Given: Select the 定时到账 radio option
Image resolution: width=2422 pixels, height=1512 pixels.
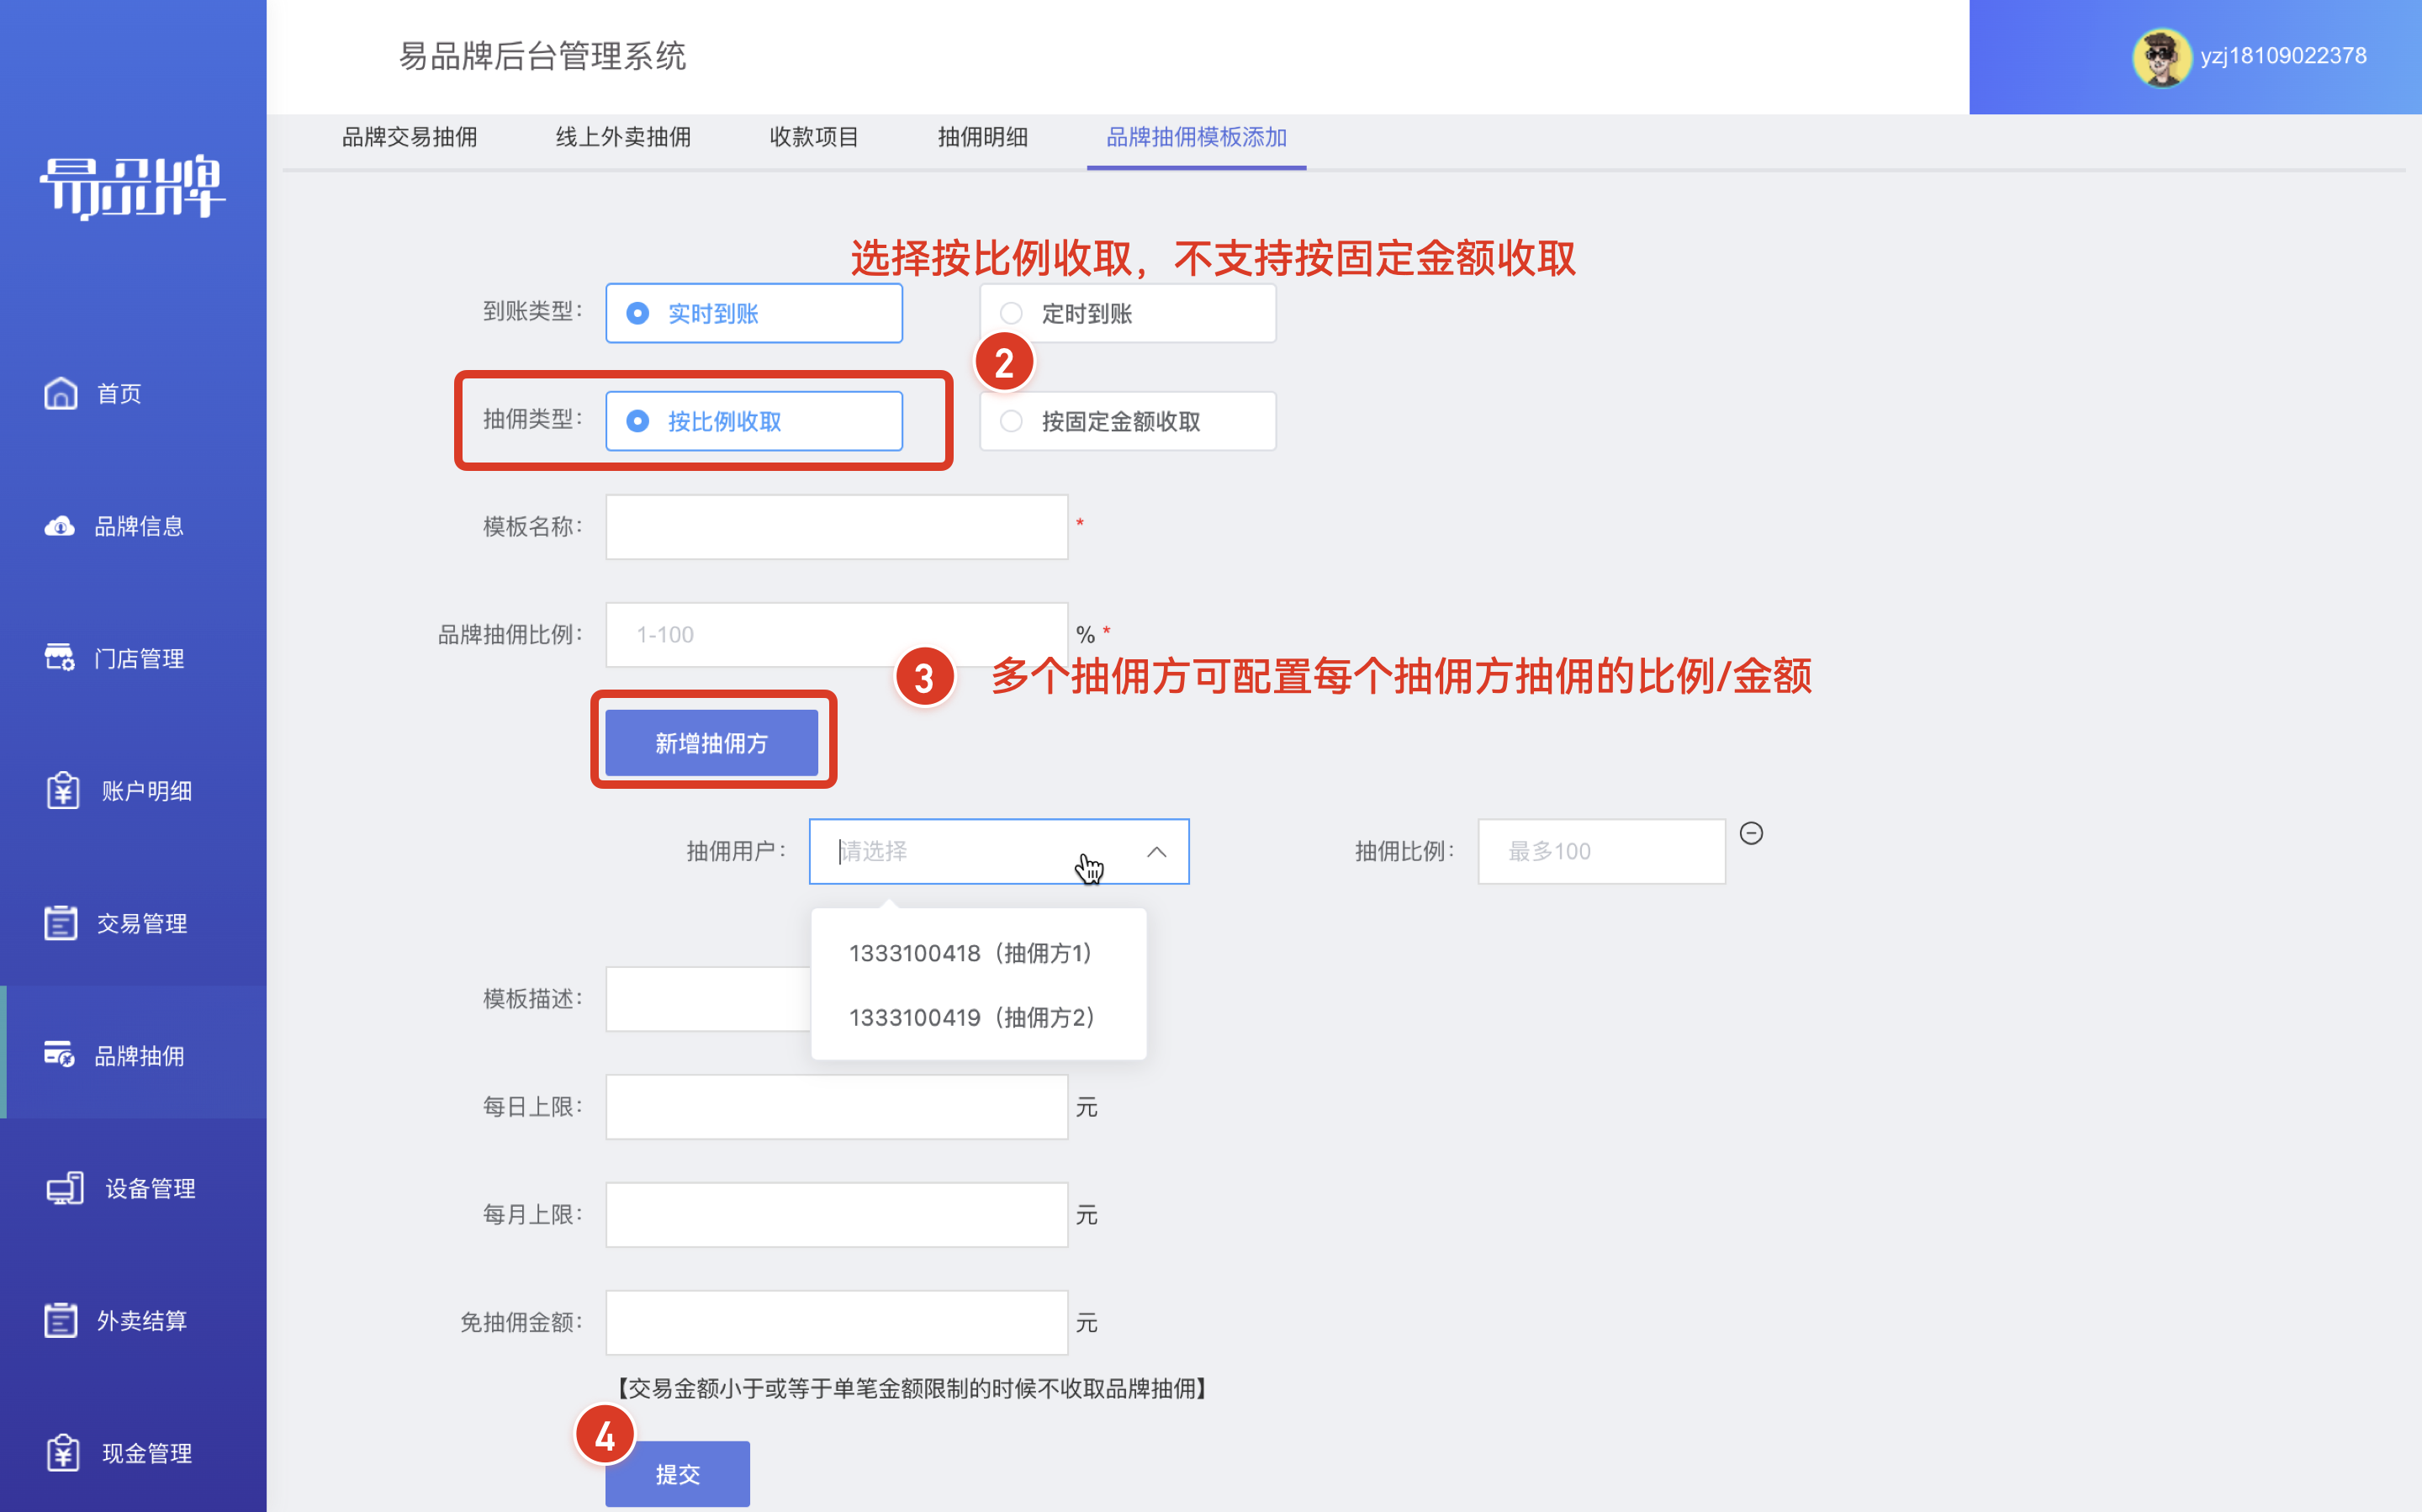Looking at the screenshot, I should pos(1127,313).
